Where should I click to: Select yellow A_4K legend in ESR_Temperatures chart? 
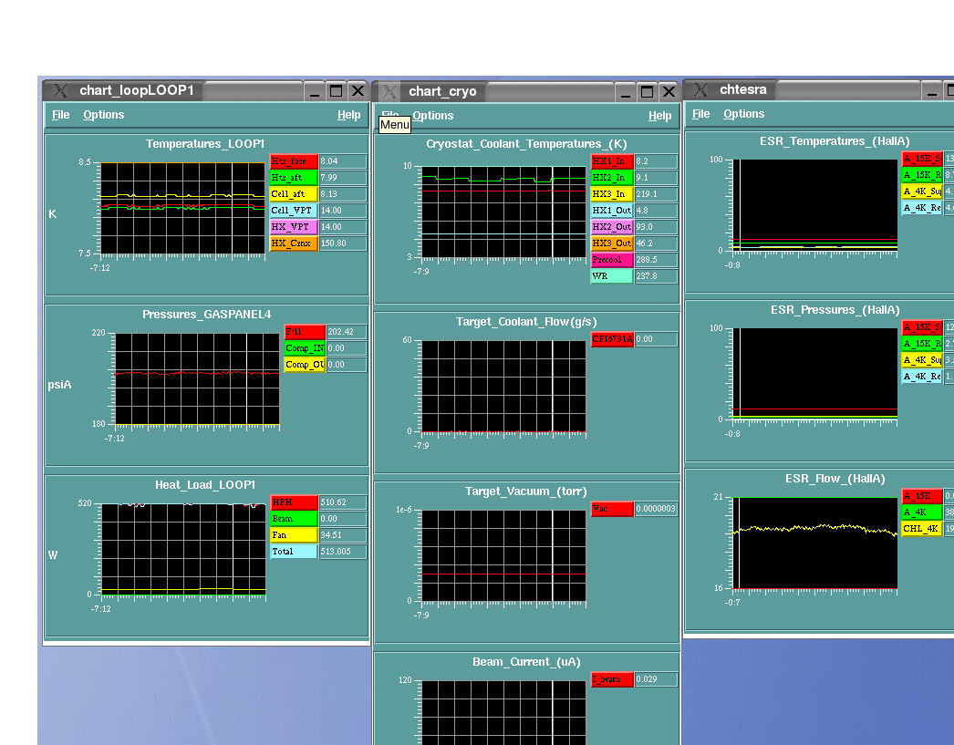(x=922, y=191)
